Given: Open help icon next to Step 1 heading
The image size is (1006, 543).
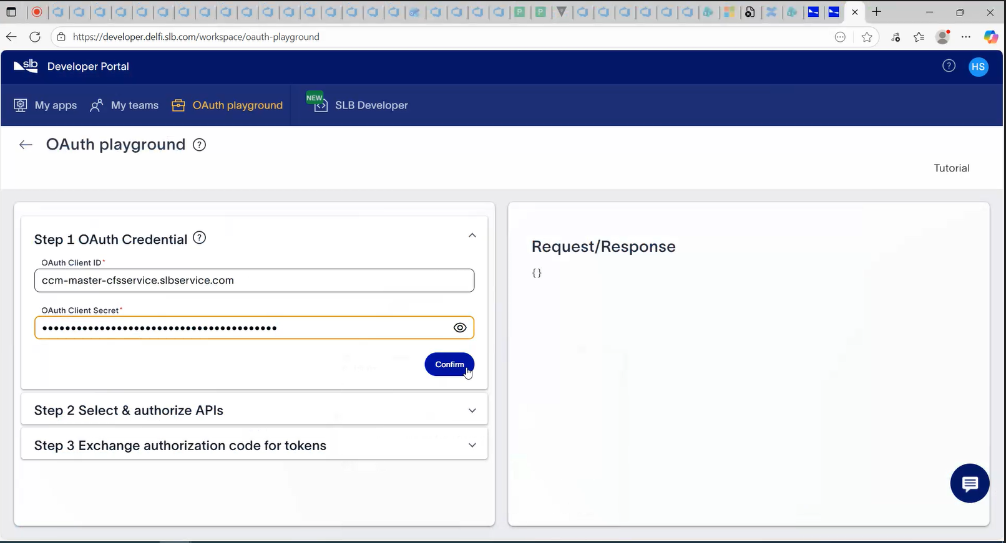Looking at the screenshot, I should pyautogui.click(x=199, y=238).
